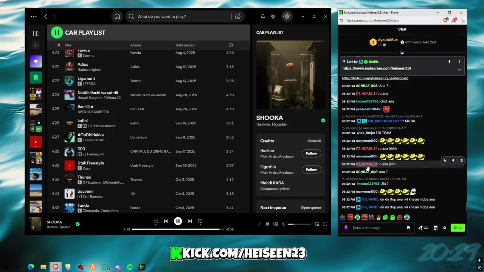484x272 pixels.
Task: Open Brave Rewards triangle icon
Action: coord(455,20)
